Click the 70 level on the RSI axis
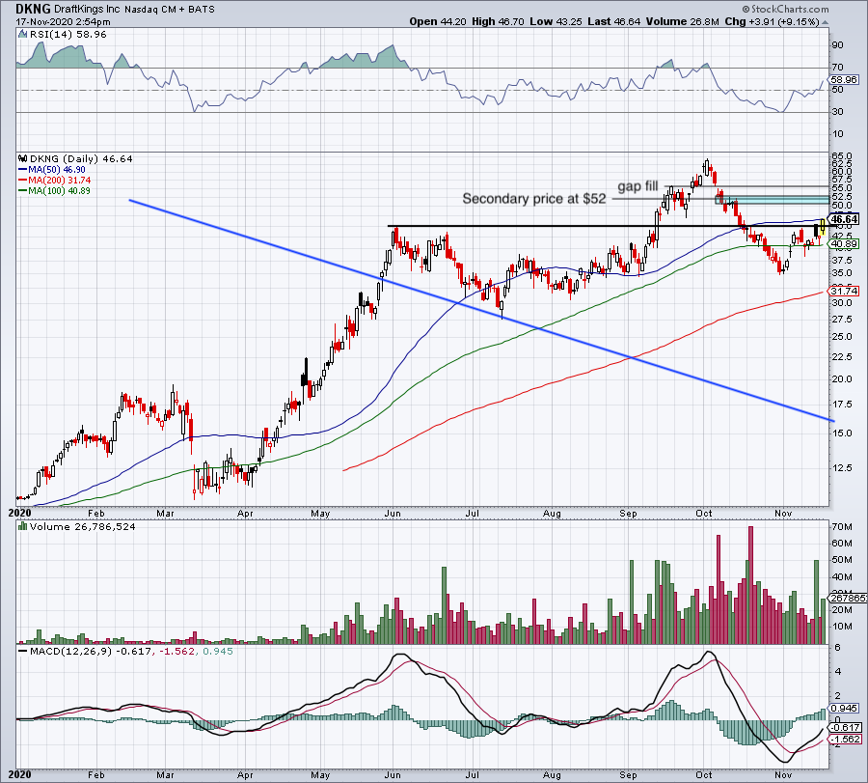This screenshot has width=868, height=783. [837, 68]
